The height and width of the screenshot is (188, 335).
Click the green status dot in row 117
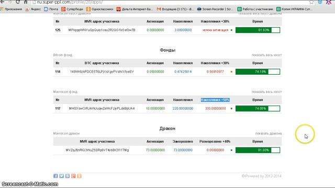click(231, 109)
